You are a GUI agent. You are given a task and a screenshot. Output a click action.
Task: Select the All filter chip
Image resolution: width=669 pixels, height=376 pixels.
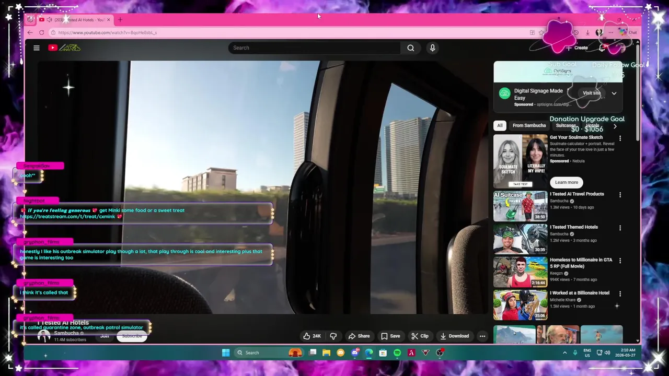click(500, 125)
